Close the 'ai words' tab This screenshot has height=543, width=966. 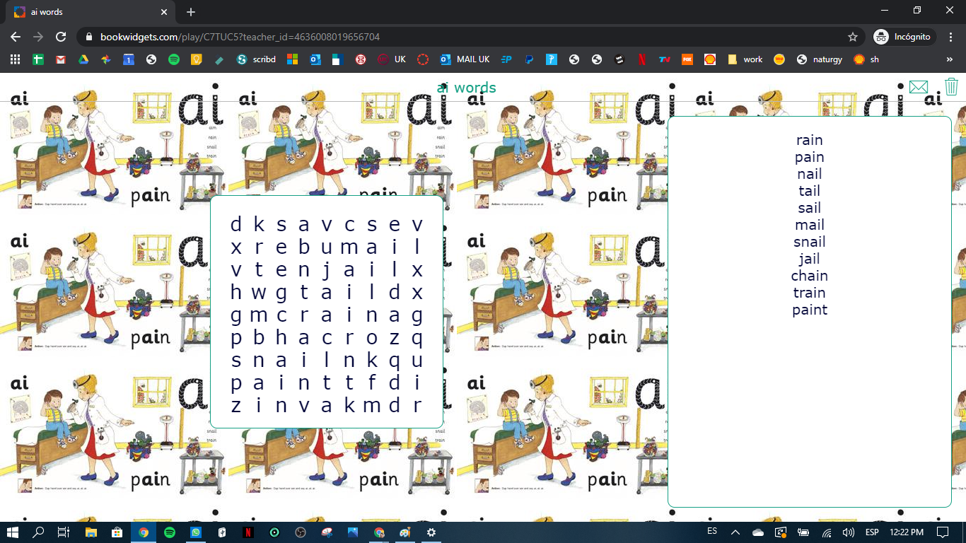coord(164,12)
